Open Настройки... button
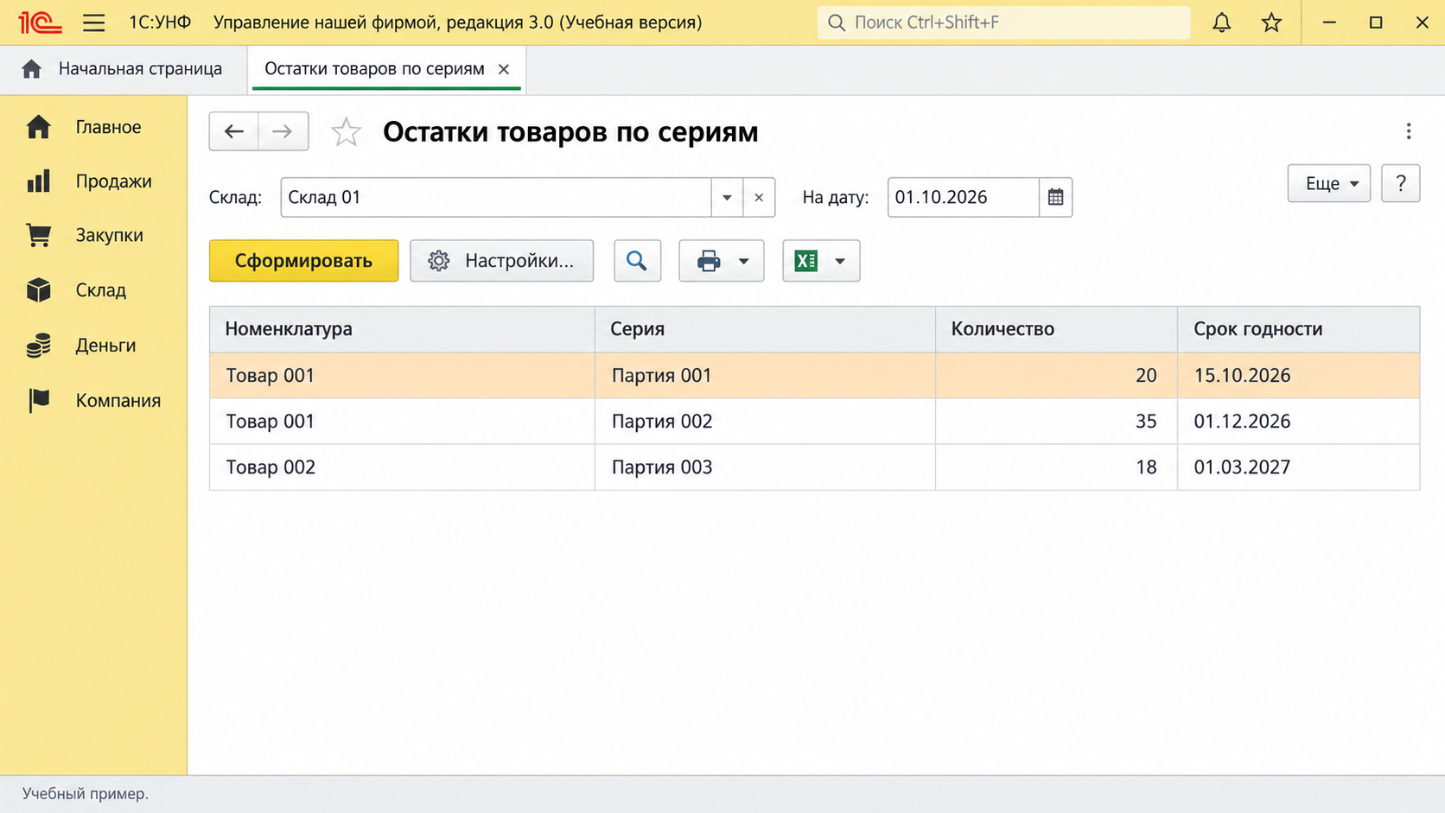The height and width of the screenshot is (813, 1445). 501,261
